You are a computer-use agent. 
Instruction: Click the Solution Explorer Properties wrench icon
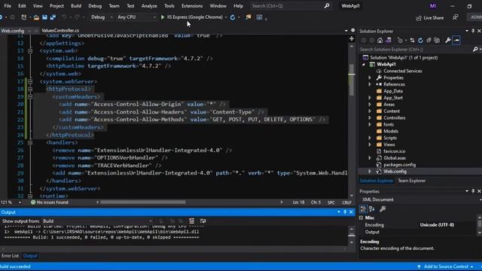point(448,40)
